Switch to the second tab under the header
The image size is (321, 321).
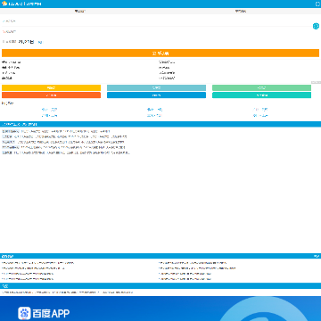click(241, 12)
